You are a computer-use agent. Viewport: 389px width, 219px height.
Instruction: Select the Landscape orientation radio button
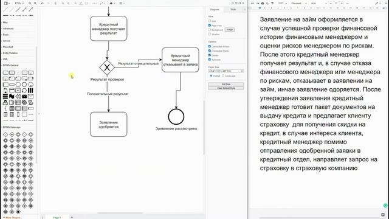point(223,75)
